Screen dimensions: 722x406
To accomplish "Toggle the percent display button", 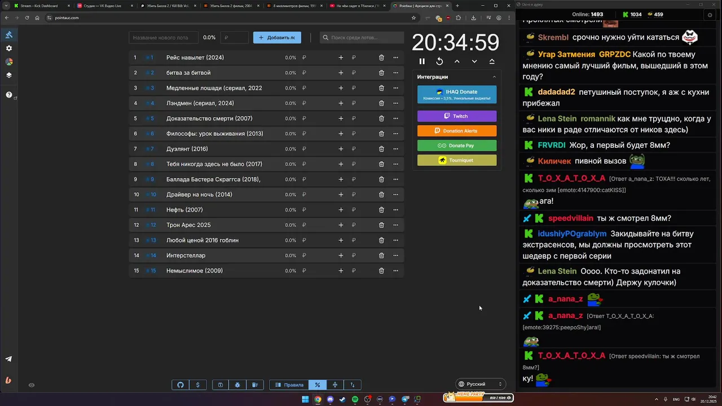I will coord(318,385).
